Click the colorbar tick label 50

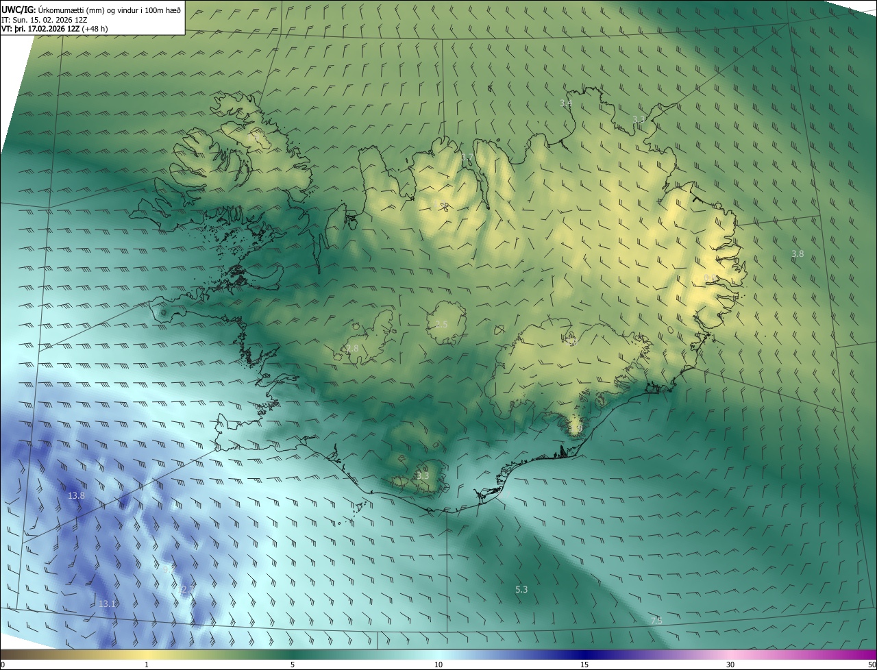point(871,665)
